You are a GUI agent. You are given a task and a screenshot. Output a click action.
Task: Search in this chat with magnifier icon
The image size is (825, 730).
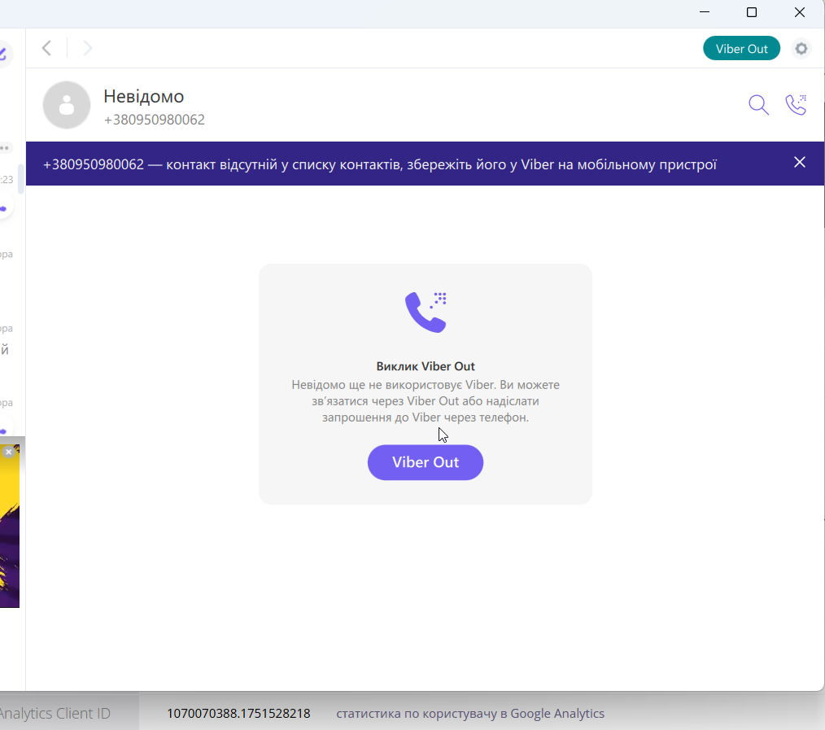[x=758, y=105]
